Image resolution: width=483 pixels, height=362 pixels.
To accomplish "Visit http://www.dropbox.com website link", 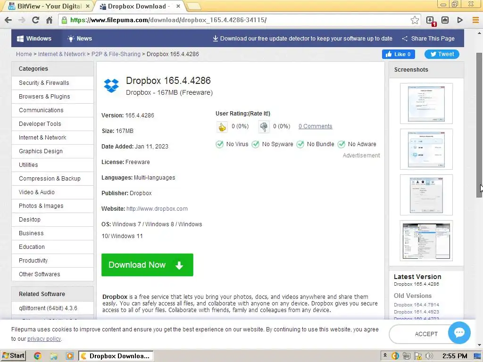I will (x=157, y=209).
